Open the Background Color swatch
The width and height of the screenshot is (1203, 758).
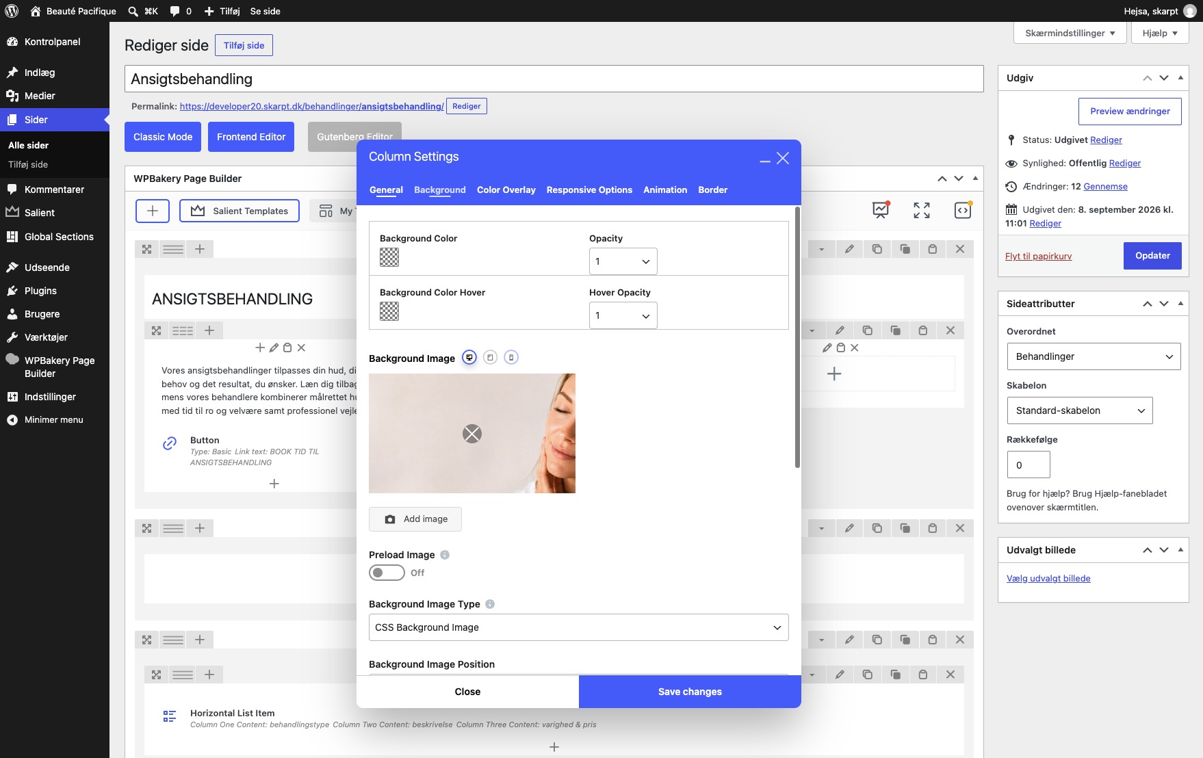(x=389, y=257)
